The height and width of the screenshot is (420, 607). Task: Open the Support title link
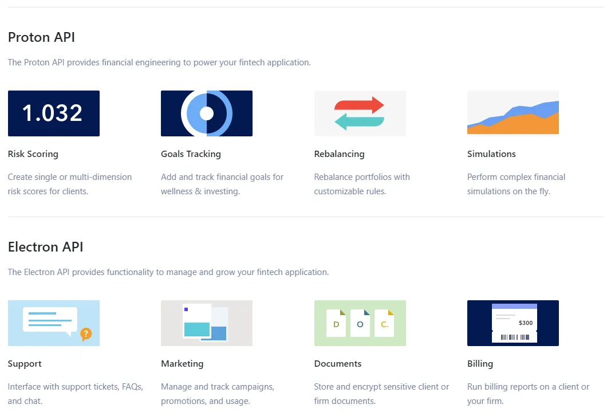[25, 364]
